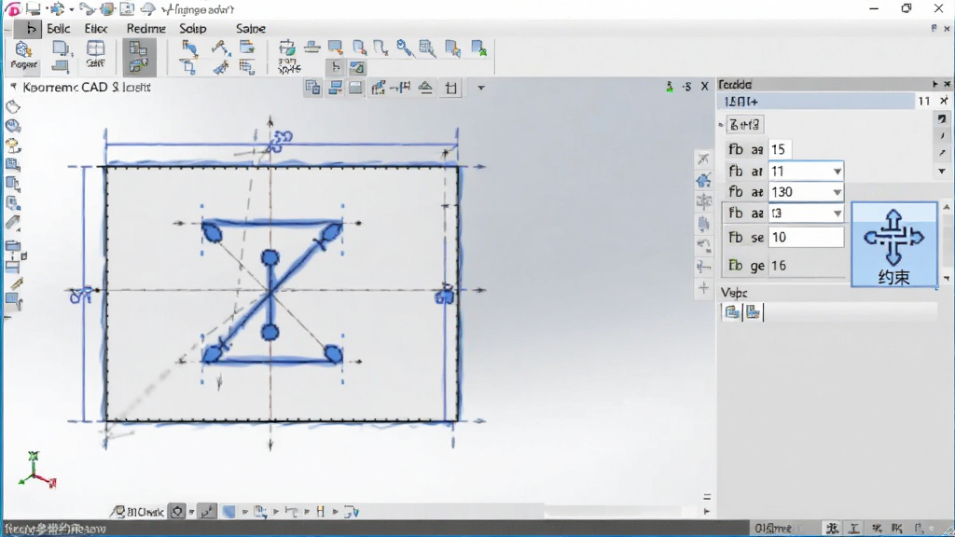Click the triangle-shaped icon in view toolbar
Image resolution: width=955 pixels, height=537 pixels.
pos(425,88)
